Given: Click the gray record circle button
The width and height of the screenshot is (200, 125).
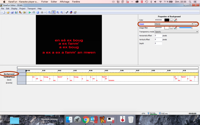Looking at the screenshot, I should point(42,12).
